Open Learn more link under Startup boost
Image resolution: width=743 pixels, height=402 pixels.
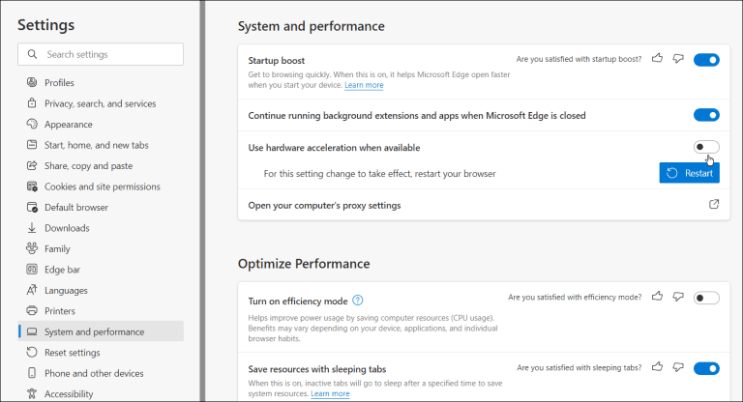(364, 85)
